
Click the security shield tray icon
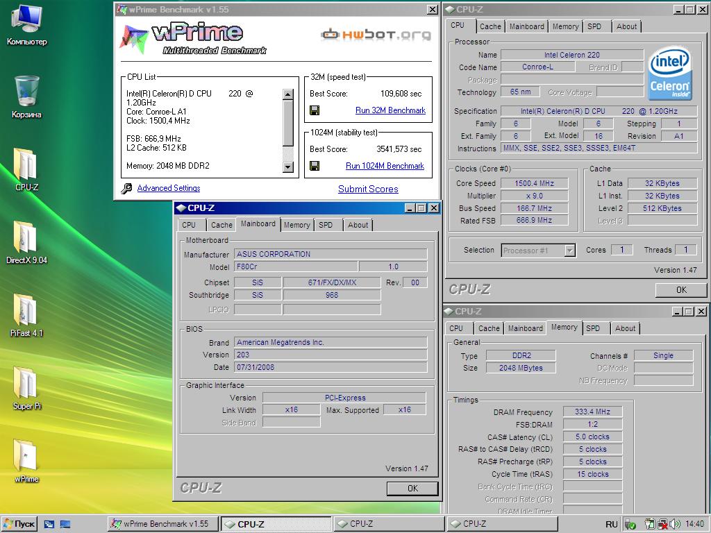(x=630, y=525)
